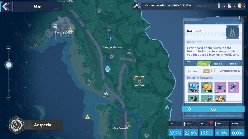The image size is (248, 139).
Task: Click the supply pod icon on the western beach
Action: 89,82
